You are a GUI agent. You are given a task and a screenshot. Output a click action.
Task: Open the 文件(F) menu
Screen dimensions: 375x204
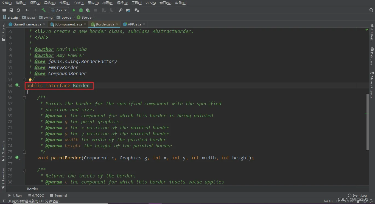[x=7, y=3]
